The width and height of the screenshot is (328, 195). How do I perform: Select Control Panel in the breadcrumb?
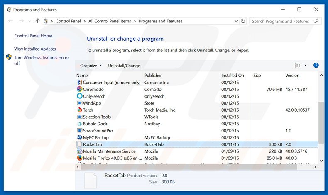[68, 21]
